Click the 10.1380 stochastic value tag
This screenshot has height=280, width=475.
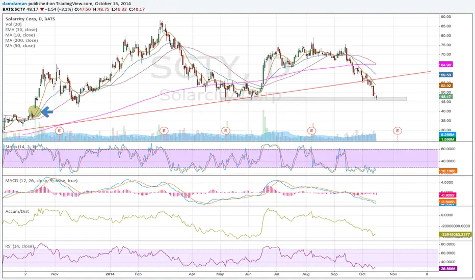pos(447,171)
